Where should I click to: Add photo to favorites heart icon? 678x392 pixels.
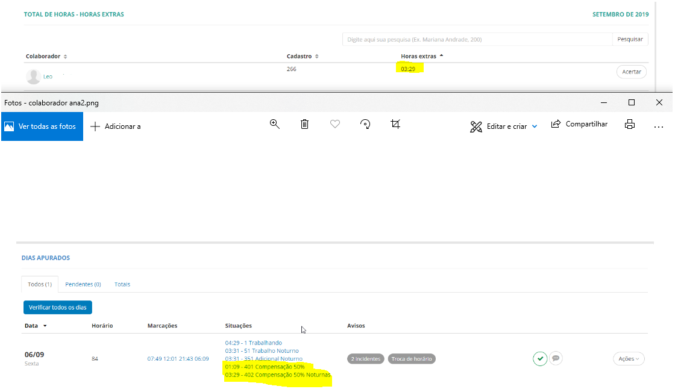[x=335, y=124]
